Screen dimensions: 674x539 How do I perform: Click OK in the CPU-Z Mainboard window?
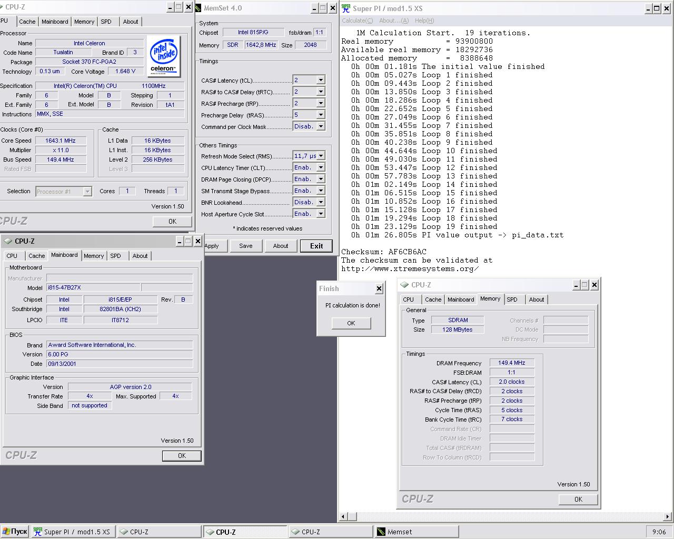182,456
